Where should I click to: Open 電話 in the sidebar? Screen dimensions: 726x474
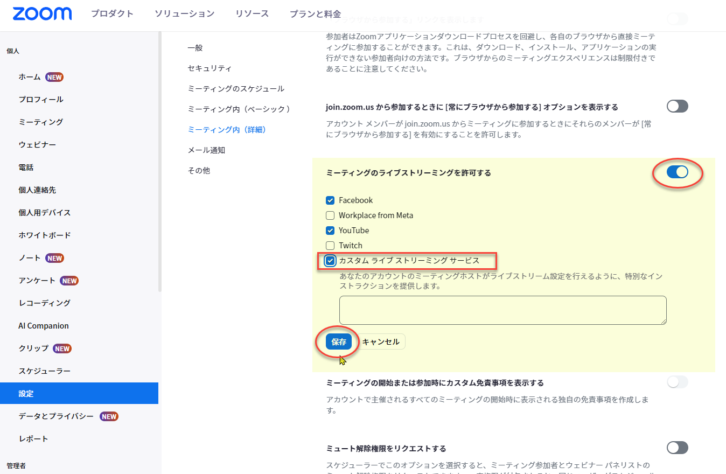(26, 168)
